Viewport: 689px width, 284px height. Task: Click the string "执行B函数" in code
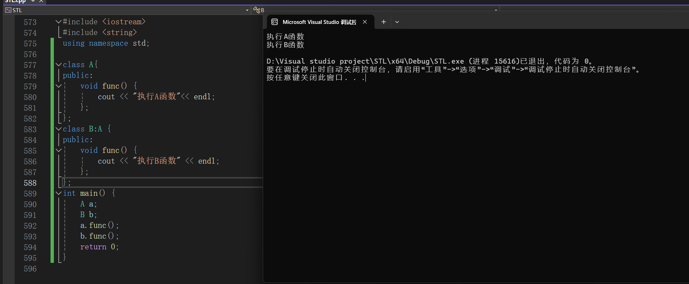click(156, 161)
